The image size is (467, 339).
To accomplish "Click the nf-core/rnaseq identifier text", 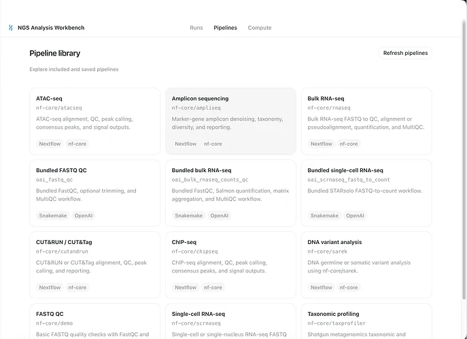I will pos(329,108).
